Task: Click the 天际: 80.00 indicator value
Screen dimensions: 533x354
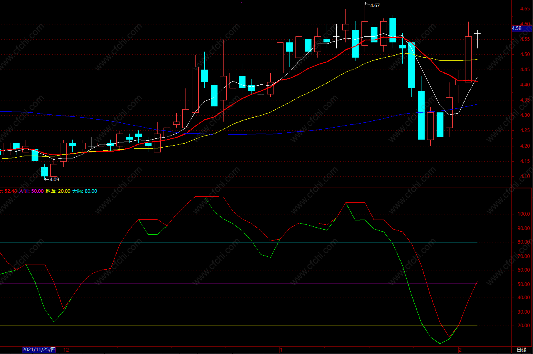Action: coord(84,191)
